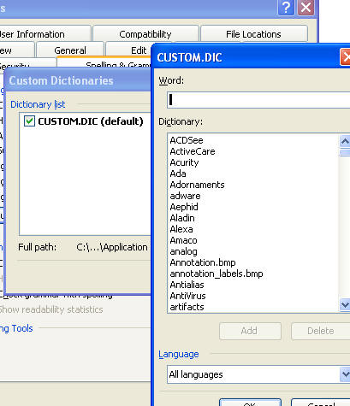Close the Options dialog with the X
The image size is (350, 406).
pyautogui.click(x=306, y=7)
